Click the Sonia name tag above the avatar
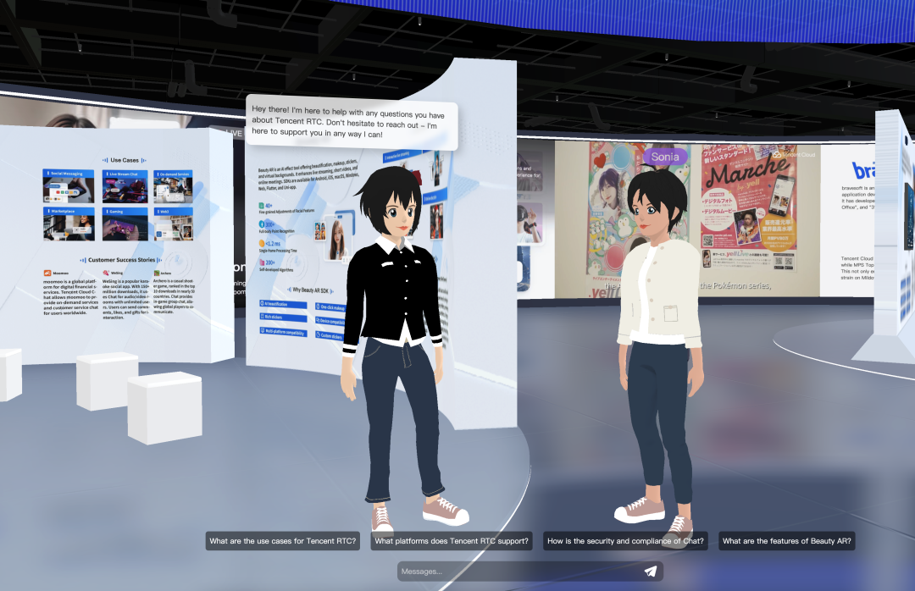Image resolution: width=915 pixels, height=591 pixels. click(x=665, y=157)
